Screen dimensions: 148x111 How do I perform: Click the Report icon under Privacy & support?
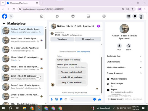click(x=108, y=90)
